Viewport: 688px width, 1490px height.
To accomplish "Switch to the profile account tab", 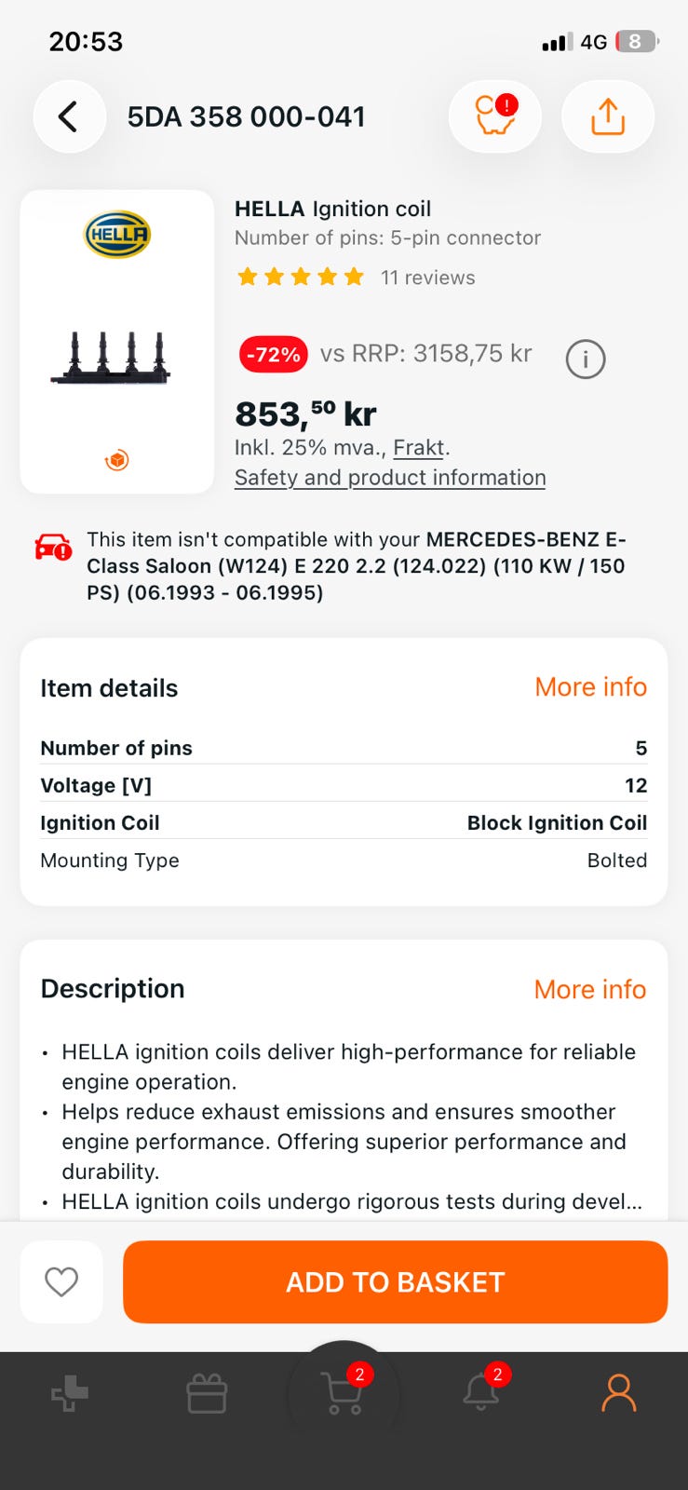I will (618, 1394).
